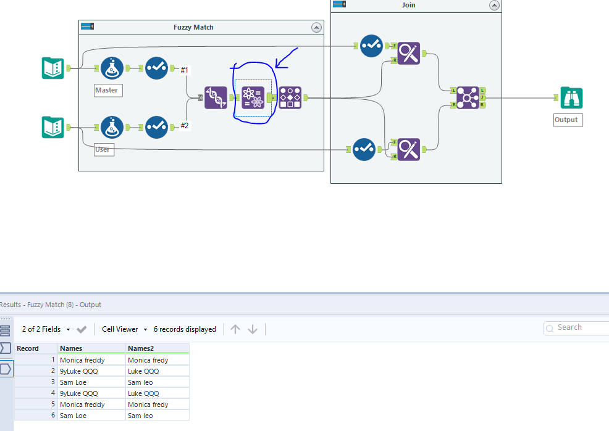The image size is (609, 431).
Task: Show output anchor data in results sidebar
Action: click(x=6, y=369)
